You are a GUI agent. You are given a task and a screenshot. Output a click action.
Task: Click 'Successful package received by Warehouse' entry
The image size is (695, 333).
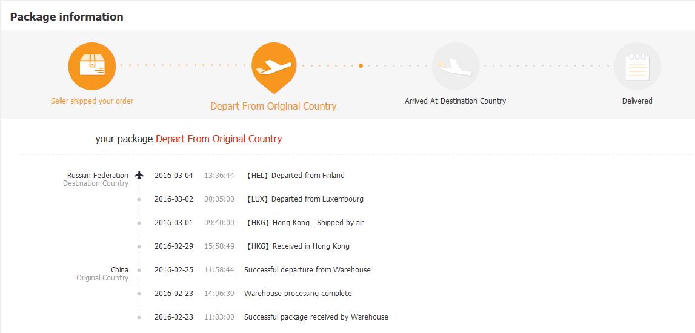point(316,317)
